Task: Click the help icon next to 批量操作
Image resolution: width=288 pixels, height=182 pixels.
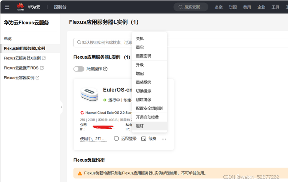Action: point(105,69)
